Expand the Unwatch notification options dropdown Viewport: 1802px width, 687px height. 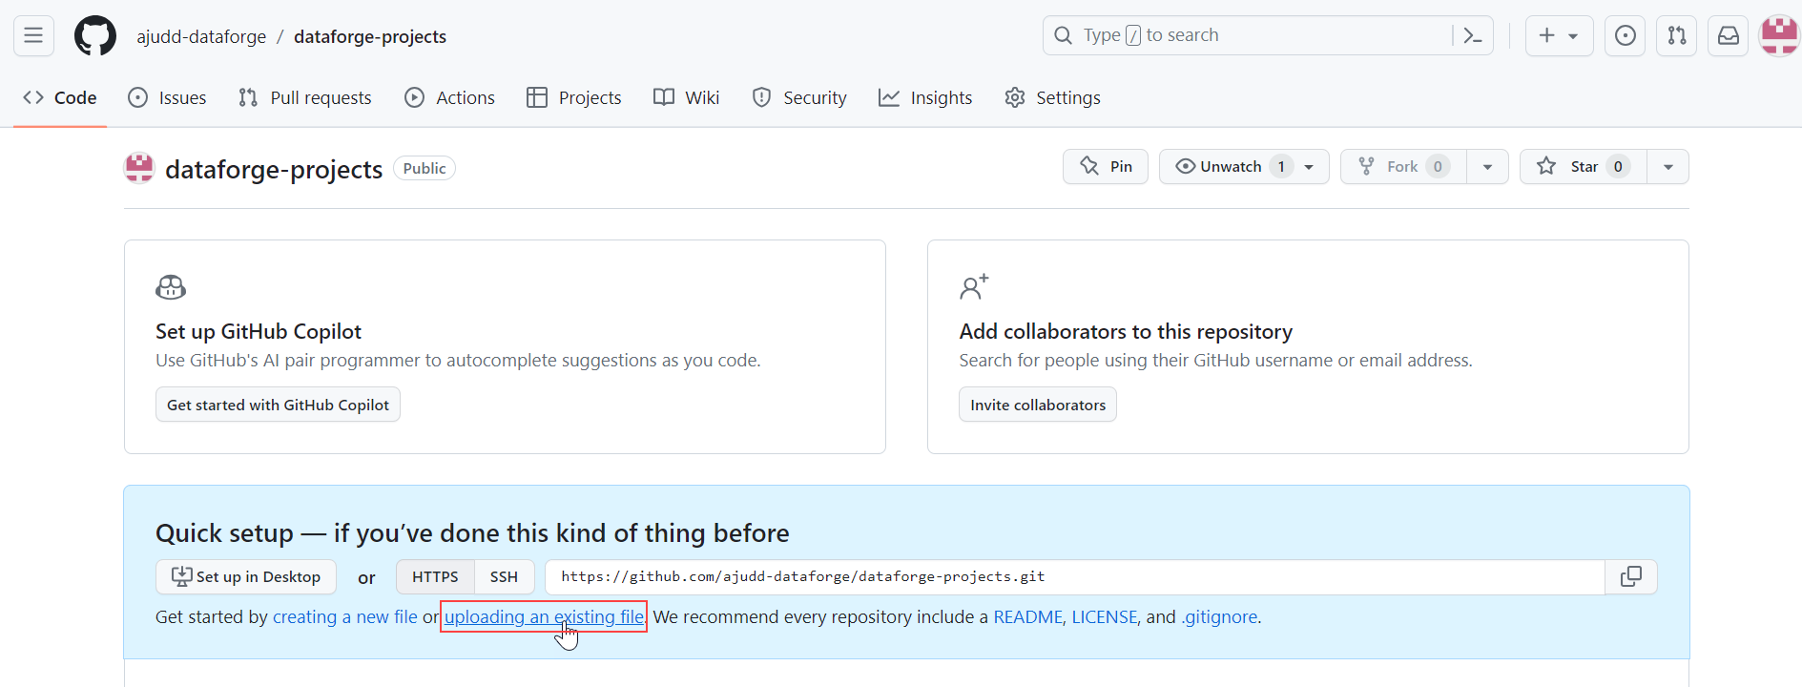[x=1310, y=166]
